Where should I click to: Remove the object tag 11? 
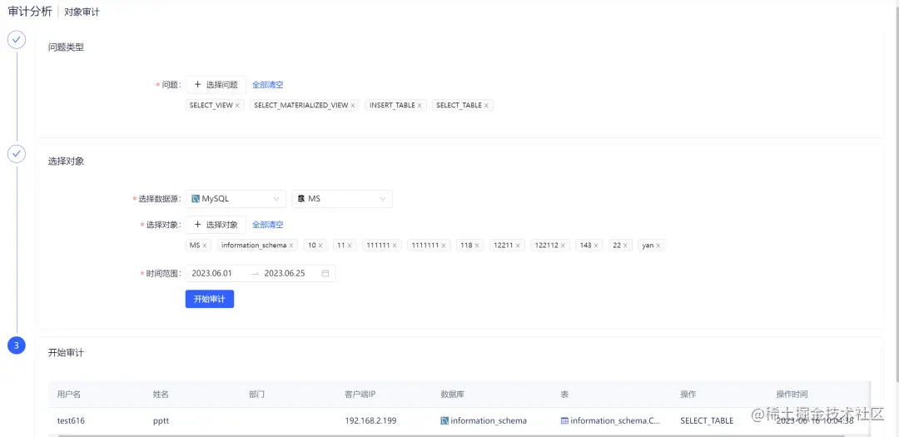[350, 246]
